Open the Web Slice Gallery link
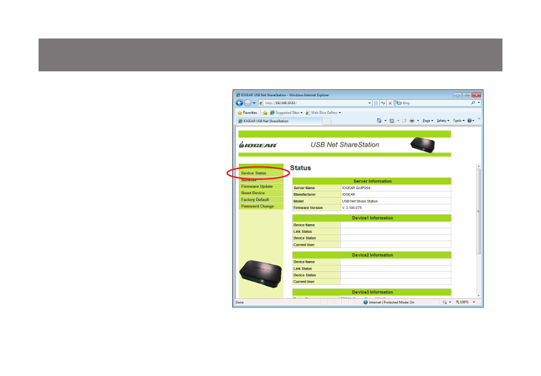 [x=323, y=112]
